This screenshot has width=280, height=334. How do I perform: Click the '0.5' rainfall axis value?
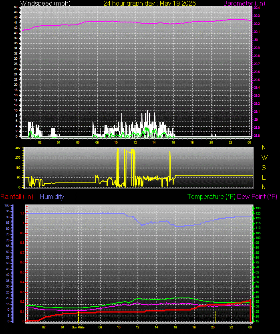[x=22, y=272]
